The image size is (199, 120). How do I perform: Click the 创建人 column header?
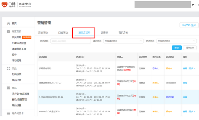pyautogui.click(x=120, y=57)
